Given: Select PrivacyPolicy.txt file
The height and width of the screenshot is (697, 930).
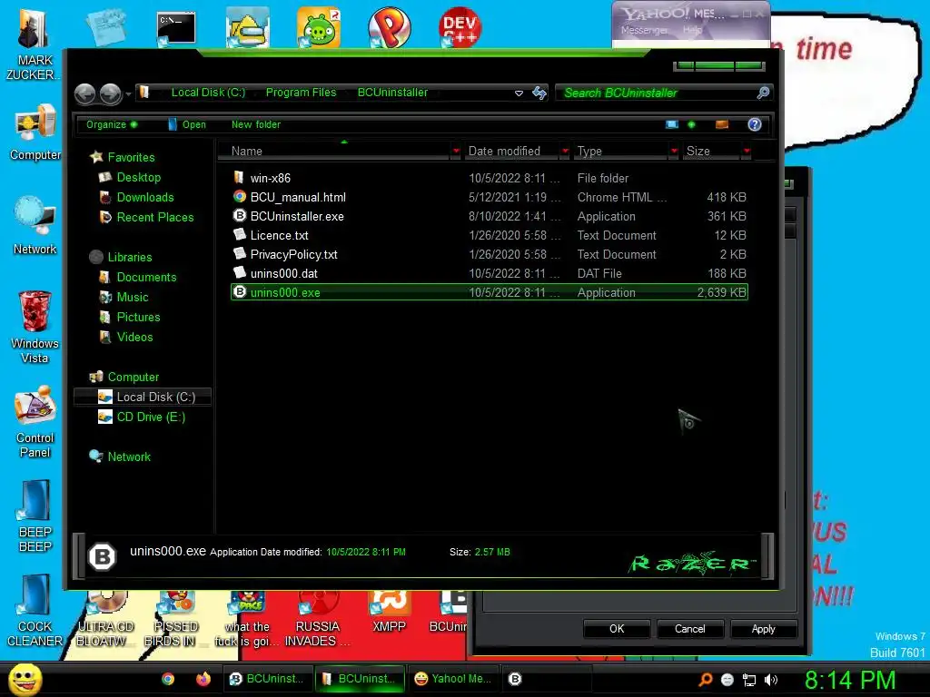Looking at the screenshot, I should (490, 254).
